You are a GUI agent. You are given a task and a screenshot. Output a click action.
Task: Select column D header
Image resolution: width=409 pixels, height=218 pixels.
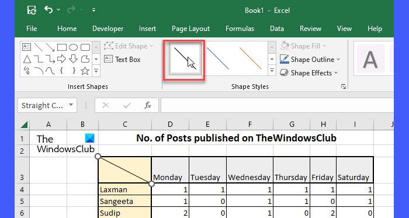(170, 124)
